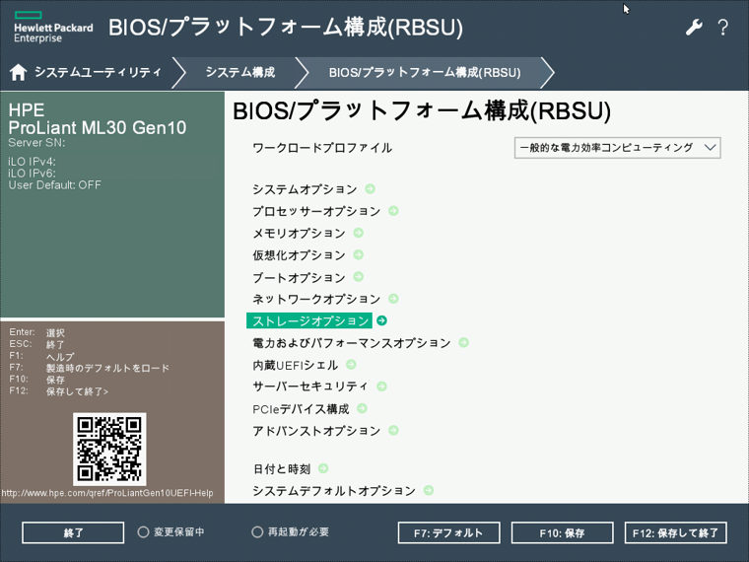The width and height of the screenshot is (749, 562).
Task: Click the iLO IPv4 label
Action: point(32,162)
